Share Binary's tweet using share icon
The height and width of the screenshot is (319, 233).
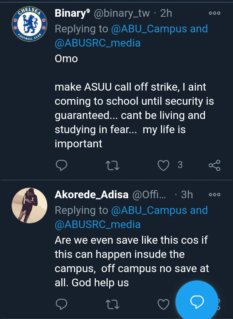tap(214, 166)
